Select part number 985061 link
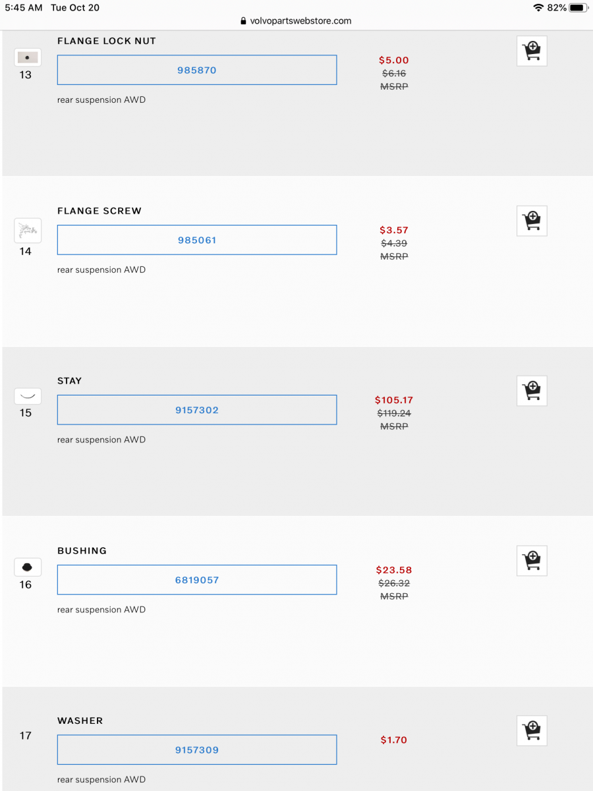 [x=196, y=240]
